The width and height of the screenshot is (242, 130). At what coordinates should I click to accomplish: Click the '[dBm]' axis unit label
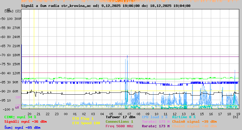tap(9, 11)
